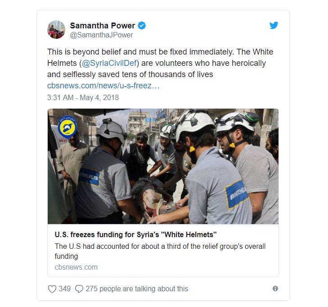Open replies via speech bubble icon
This screenshot has height=307, width=328.
pyautogui.click(x=79, y=289)
